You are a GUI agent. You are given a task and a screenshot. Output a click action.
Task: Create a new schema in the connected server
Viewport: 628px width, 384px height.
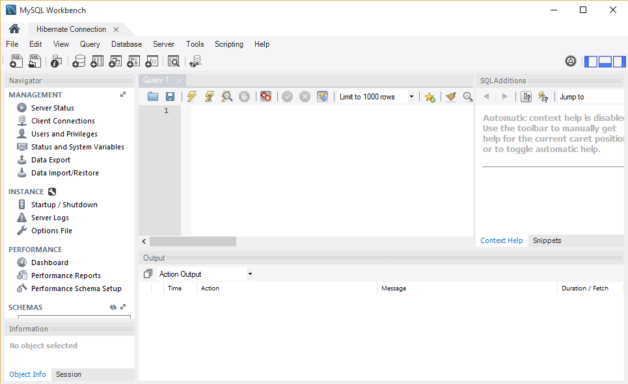[79, 60]
